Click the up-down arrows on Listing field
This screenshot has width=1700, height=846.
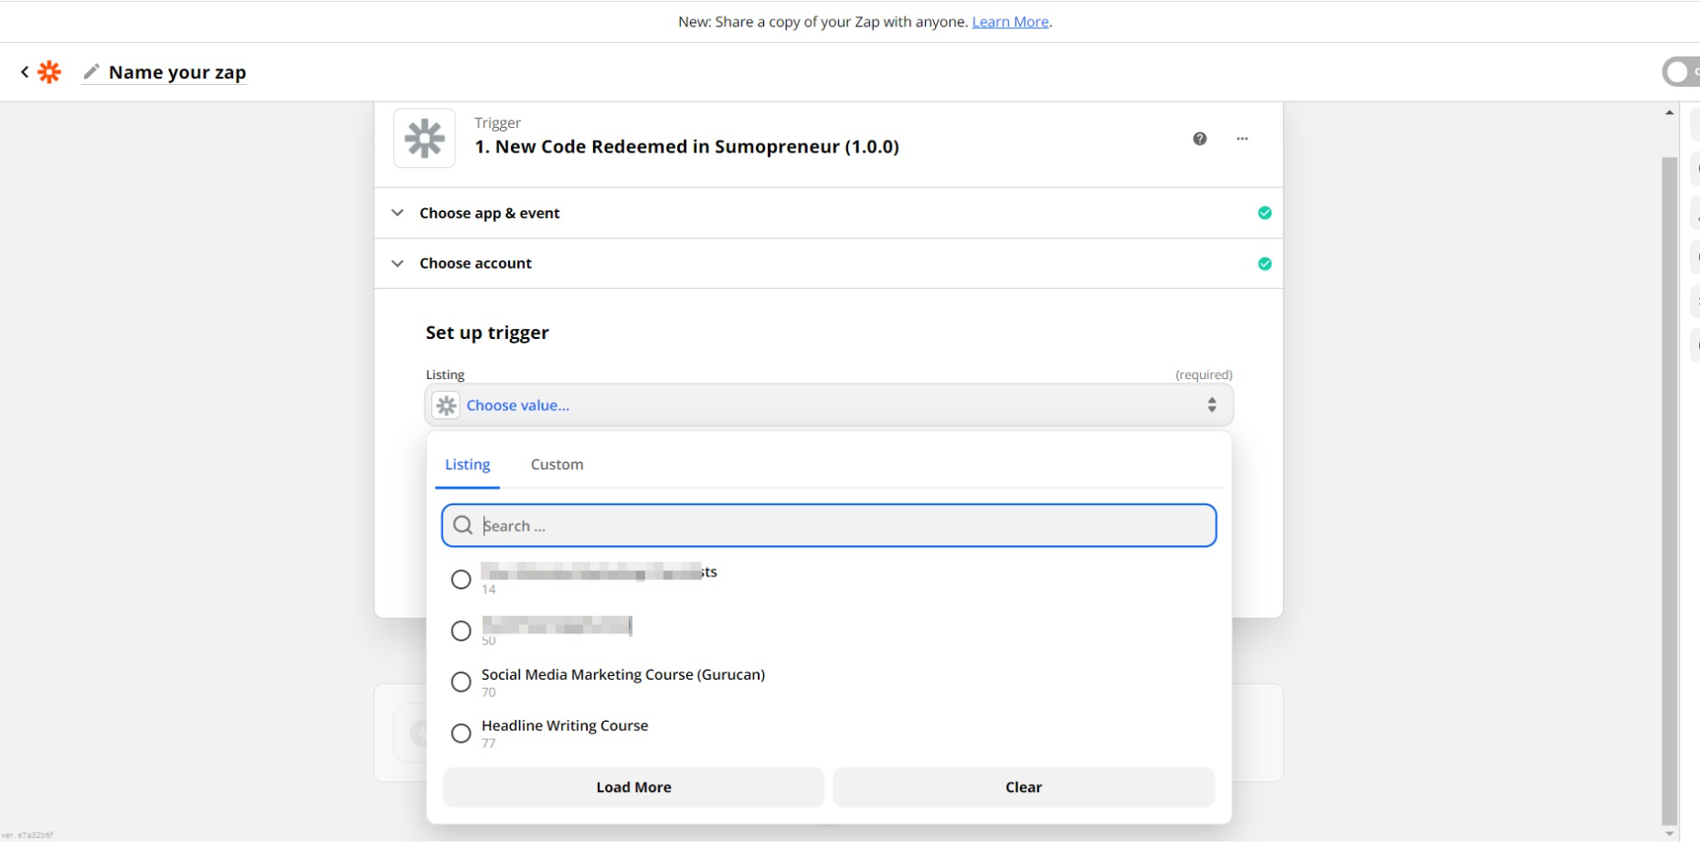click(x=1211, y=405)
